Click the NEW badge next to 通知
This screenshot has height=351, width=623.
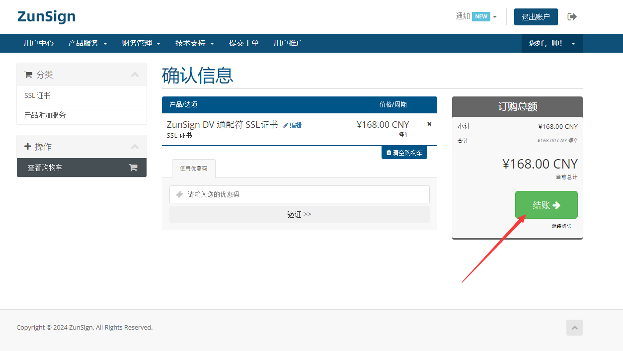tap(481, 16)
